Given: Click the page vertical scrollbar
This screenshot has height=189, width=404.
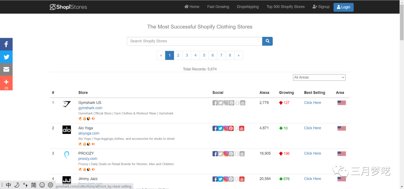Looking at the screenshot, I should click(x=401, y=22).
